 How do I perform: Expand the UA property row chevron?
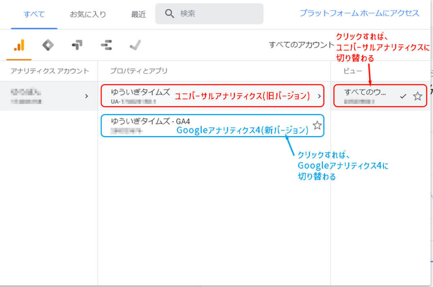(x=319, y=96)
